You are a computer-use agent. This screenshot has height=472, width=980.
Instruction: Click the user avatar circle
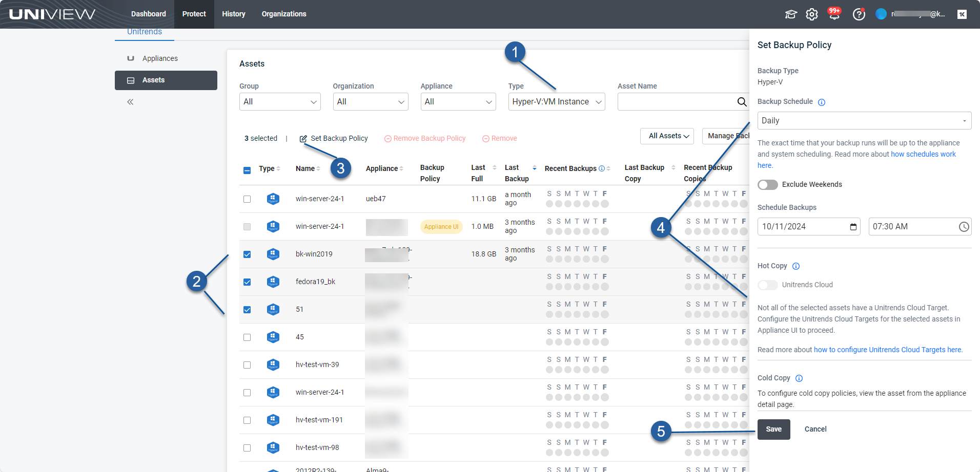(881, 14)
